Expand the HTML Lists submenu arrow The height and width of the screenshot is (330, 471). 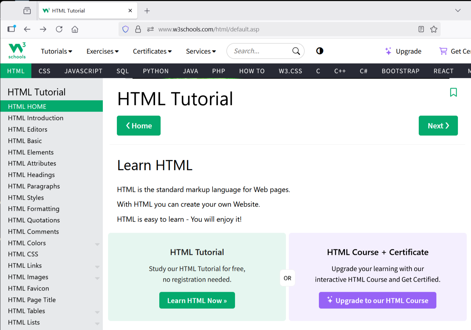click(97, 323)
